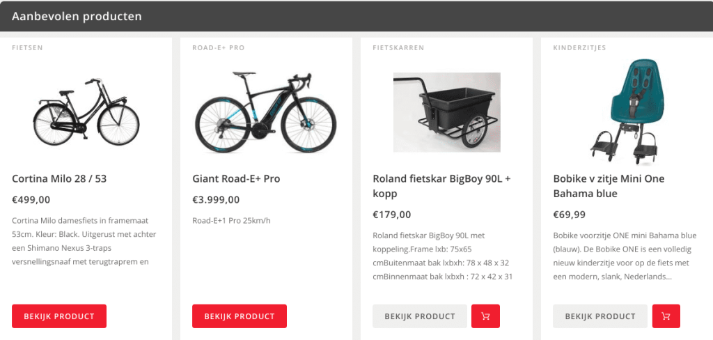Open the Roland bike trailer image
Screen dimensions: 713x340
tap(446, 112)
